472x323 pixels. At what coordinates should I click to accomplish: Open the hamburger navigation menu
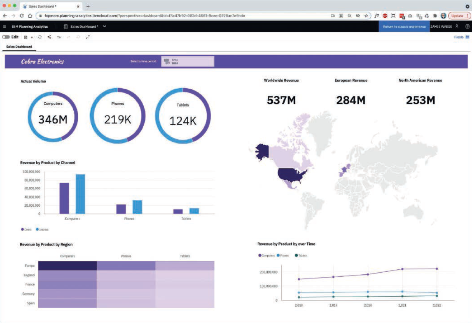[x=4, y=26]
